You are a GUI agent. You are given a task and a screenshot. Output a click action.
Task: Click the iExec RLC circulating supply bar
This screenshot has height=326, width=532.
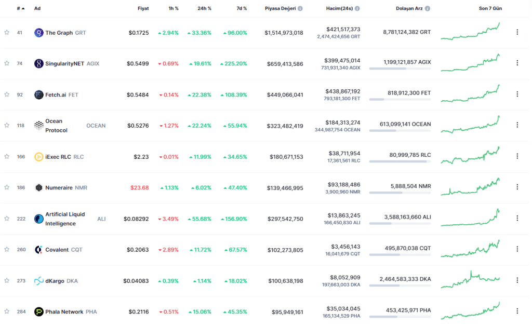pyautogui.click(x=400, y=161)
